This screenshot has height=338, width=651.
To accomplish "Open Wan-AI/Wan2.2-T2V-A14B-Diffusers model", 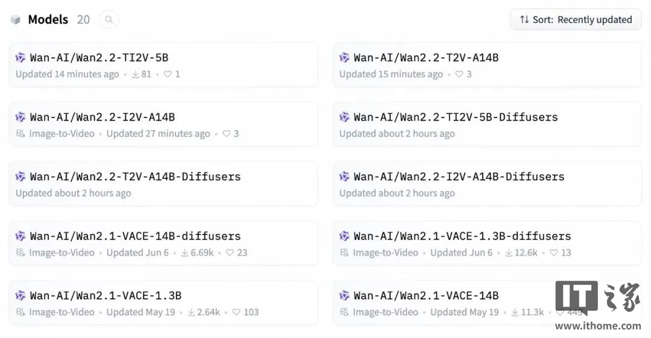I will point(135,177).
